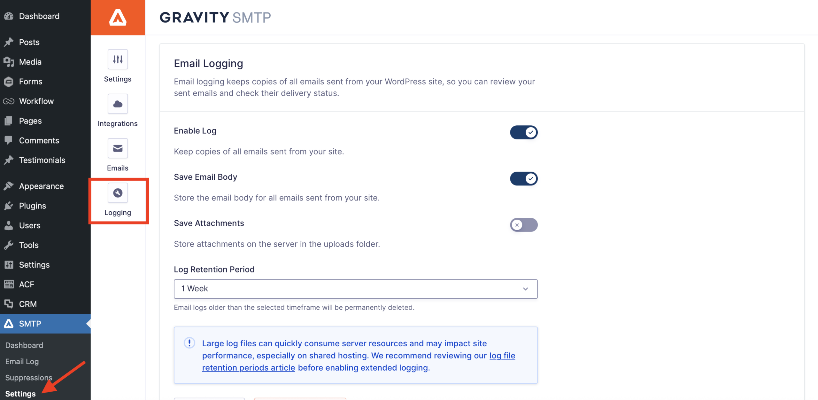
Task: Click the info icon in the notice
Action: 189,343
